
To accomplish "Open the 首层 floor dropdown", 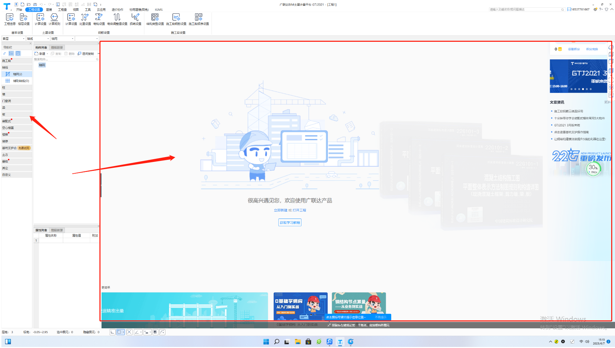I will 14,39.
